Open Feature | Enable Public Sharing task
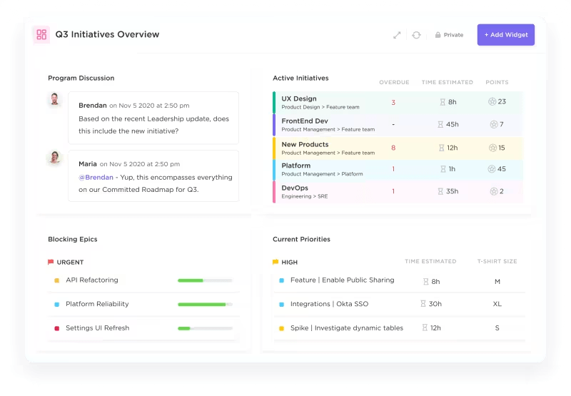571x396 pixels. tap(343, 280)
